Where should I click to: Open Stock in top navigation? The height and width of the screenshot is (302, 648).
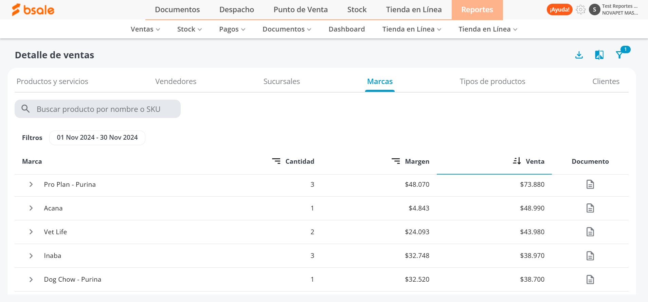pos(357,9)
